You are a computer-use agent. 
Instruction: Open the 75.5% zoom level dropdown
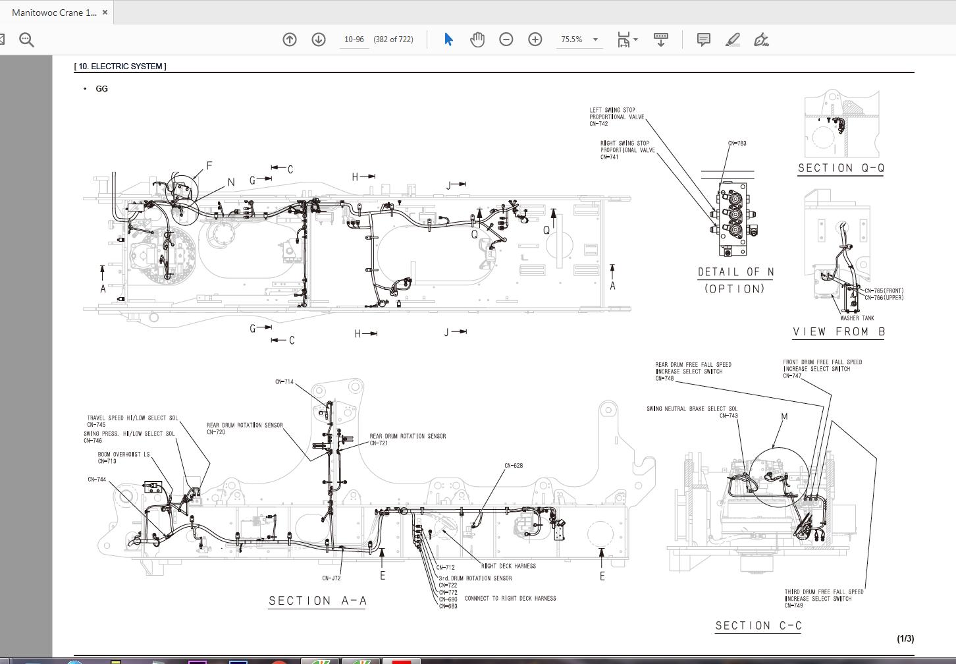coord(595,40)
